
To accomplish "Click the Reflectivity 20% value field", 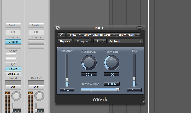I will [x=89, y=74].
